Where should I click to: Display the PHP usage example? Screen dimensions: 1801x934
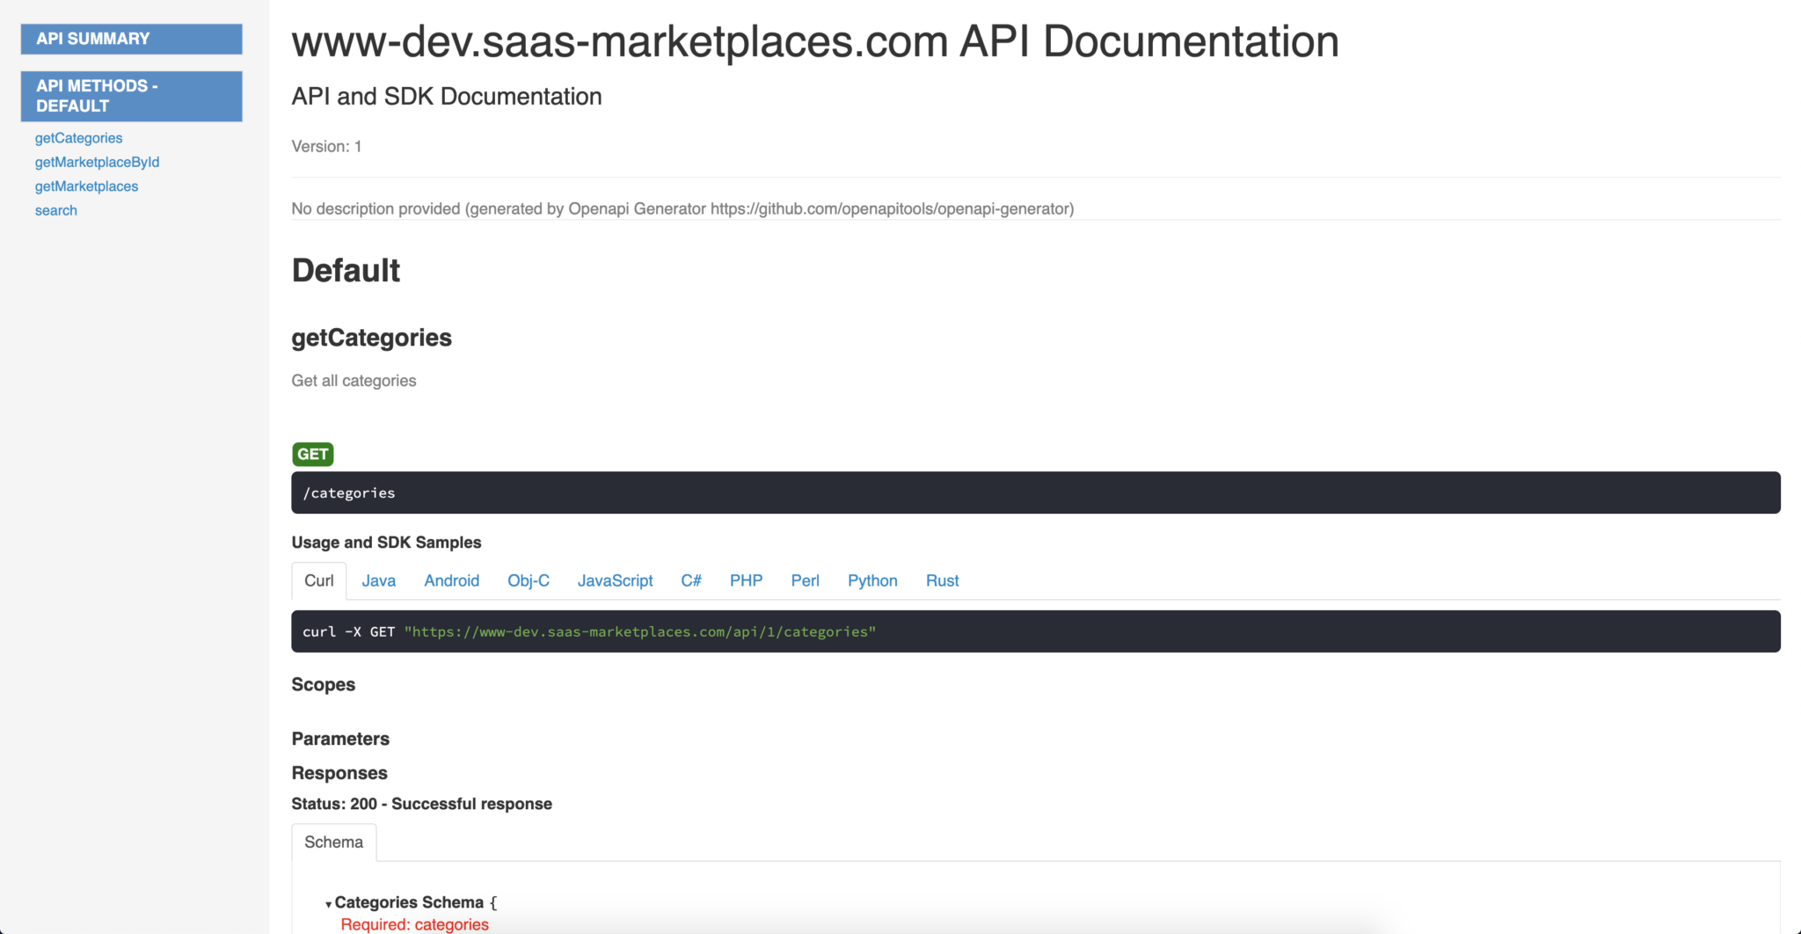click(x=746, y=580)
